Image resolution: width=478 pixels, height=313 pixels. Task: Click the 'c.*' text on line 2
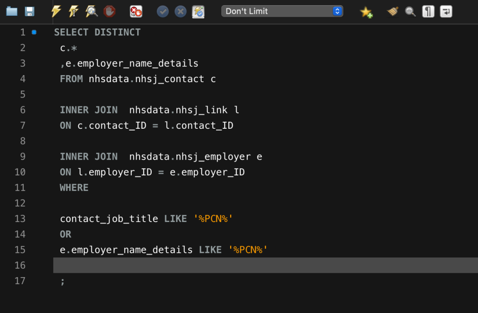(69, 48)
